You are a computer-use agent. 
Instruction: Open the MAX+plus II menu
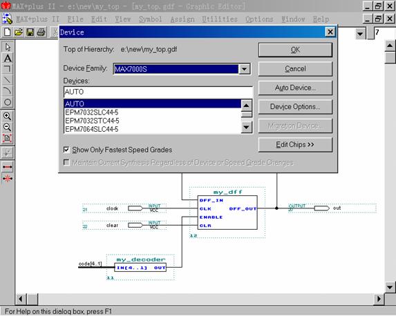point(38,19)
